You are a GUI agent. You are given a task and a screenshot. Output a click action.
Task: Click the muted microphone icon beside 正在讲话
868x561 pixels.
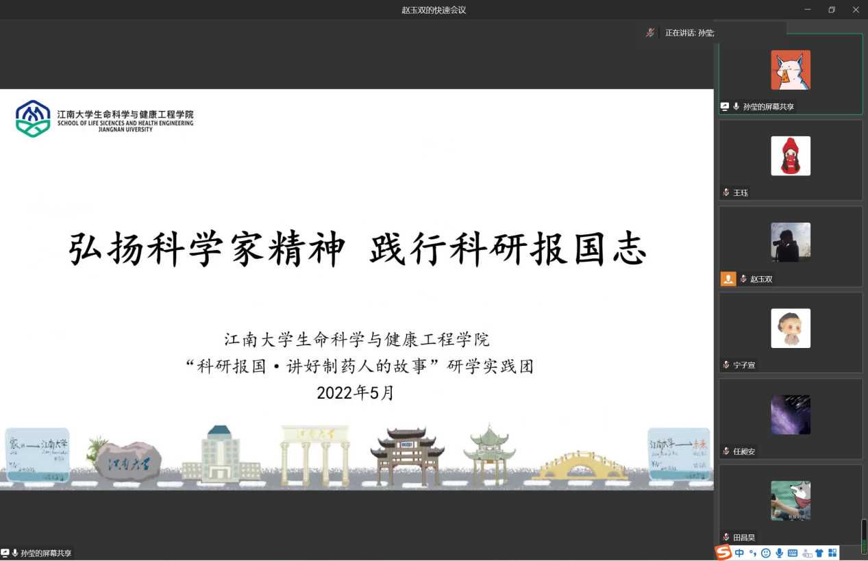(x=650, y=32)
